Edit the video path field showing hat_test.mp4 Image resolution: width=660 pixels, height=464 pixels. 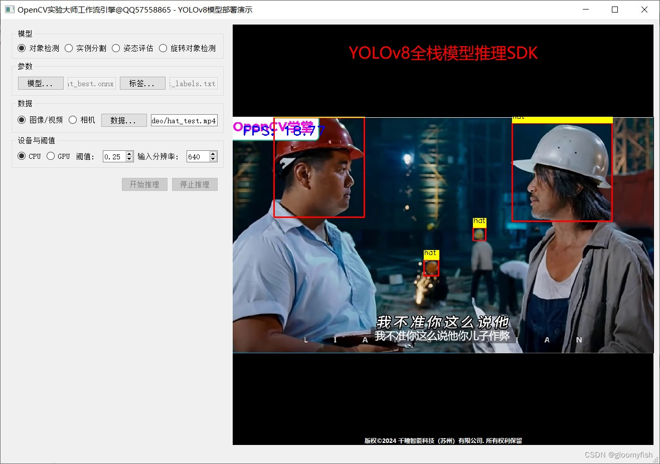coord(184,120)
